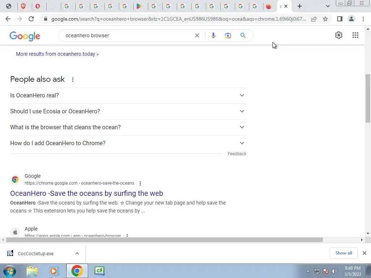Open the CocCocSetup.exe downloaded file
The height and width of the screenshot is (278, 371).
36,254
